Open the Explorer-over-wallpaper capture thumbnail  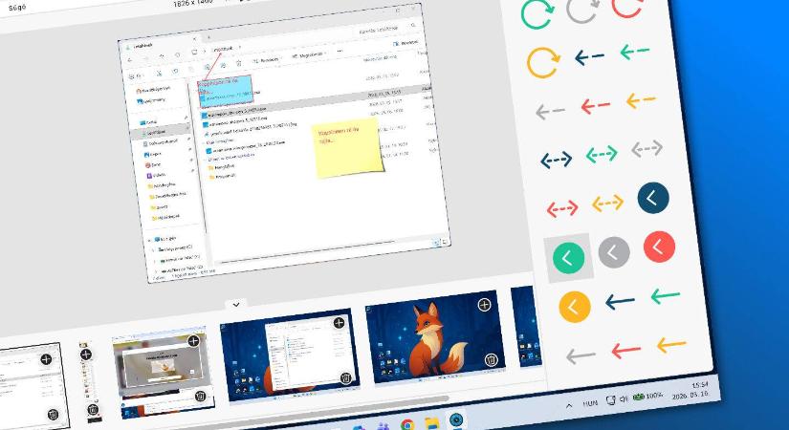coord(290,355)
